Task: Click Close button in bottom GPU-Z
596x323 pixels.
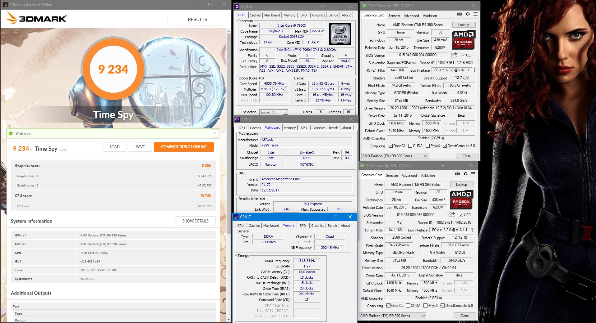Action: 464,316
